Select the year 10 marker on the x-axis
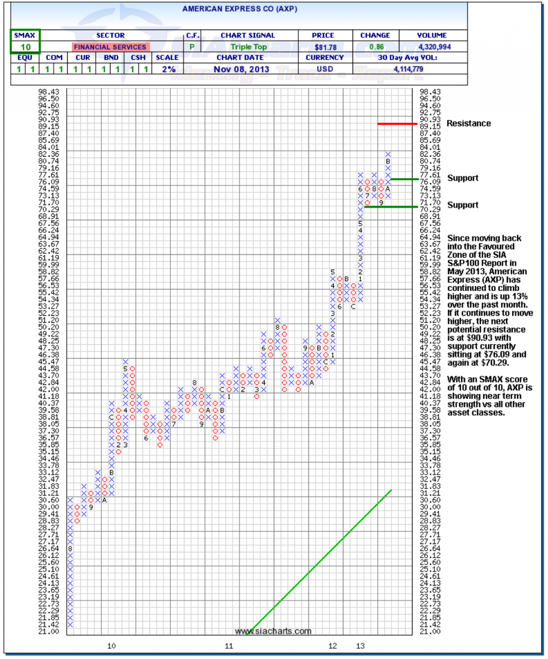The height and width of the screenshot is (659, 548). [111, 646]
